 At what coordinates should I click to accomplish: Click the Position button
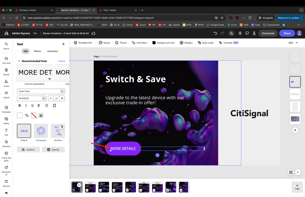click(x=28, y=149)
